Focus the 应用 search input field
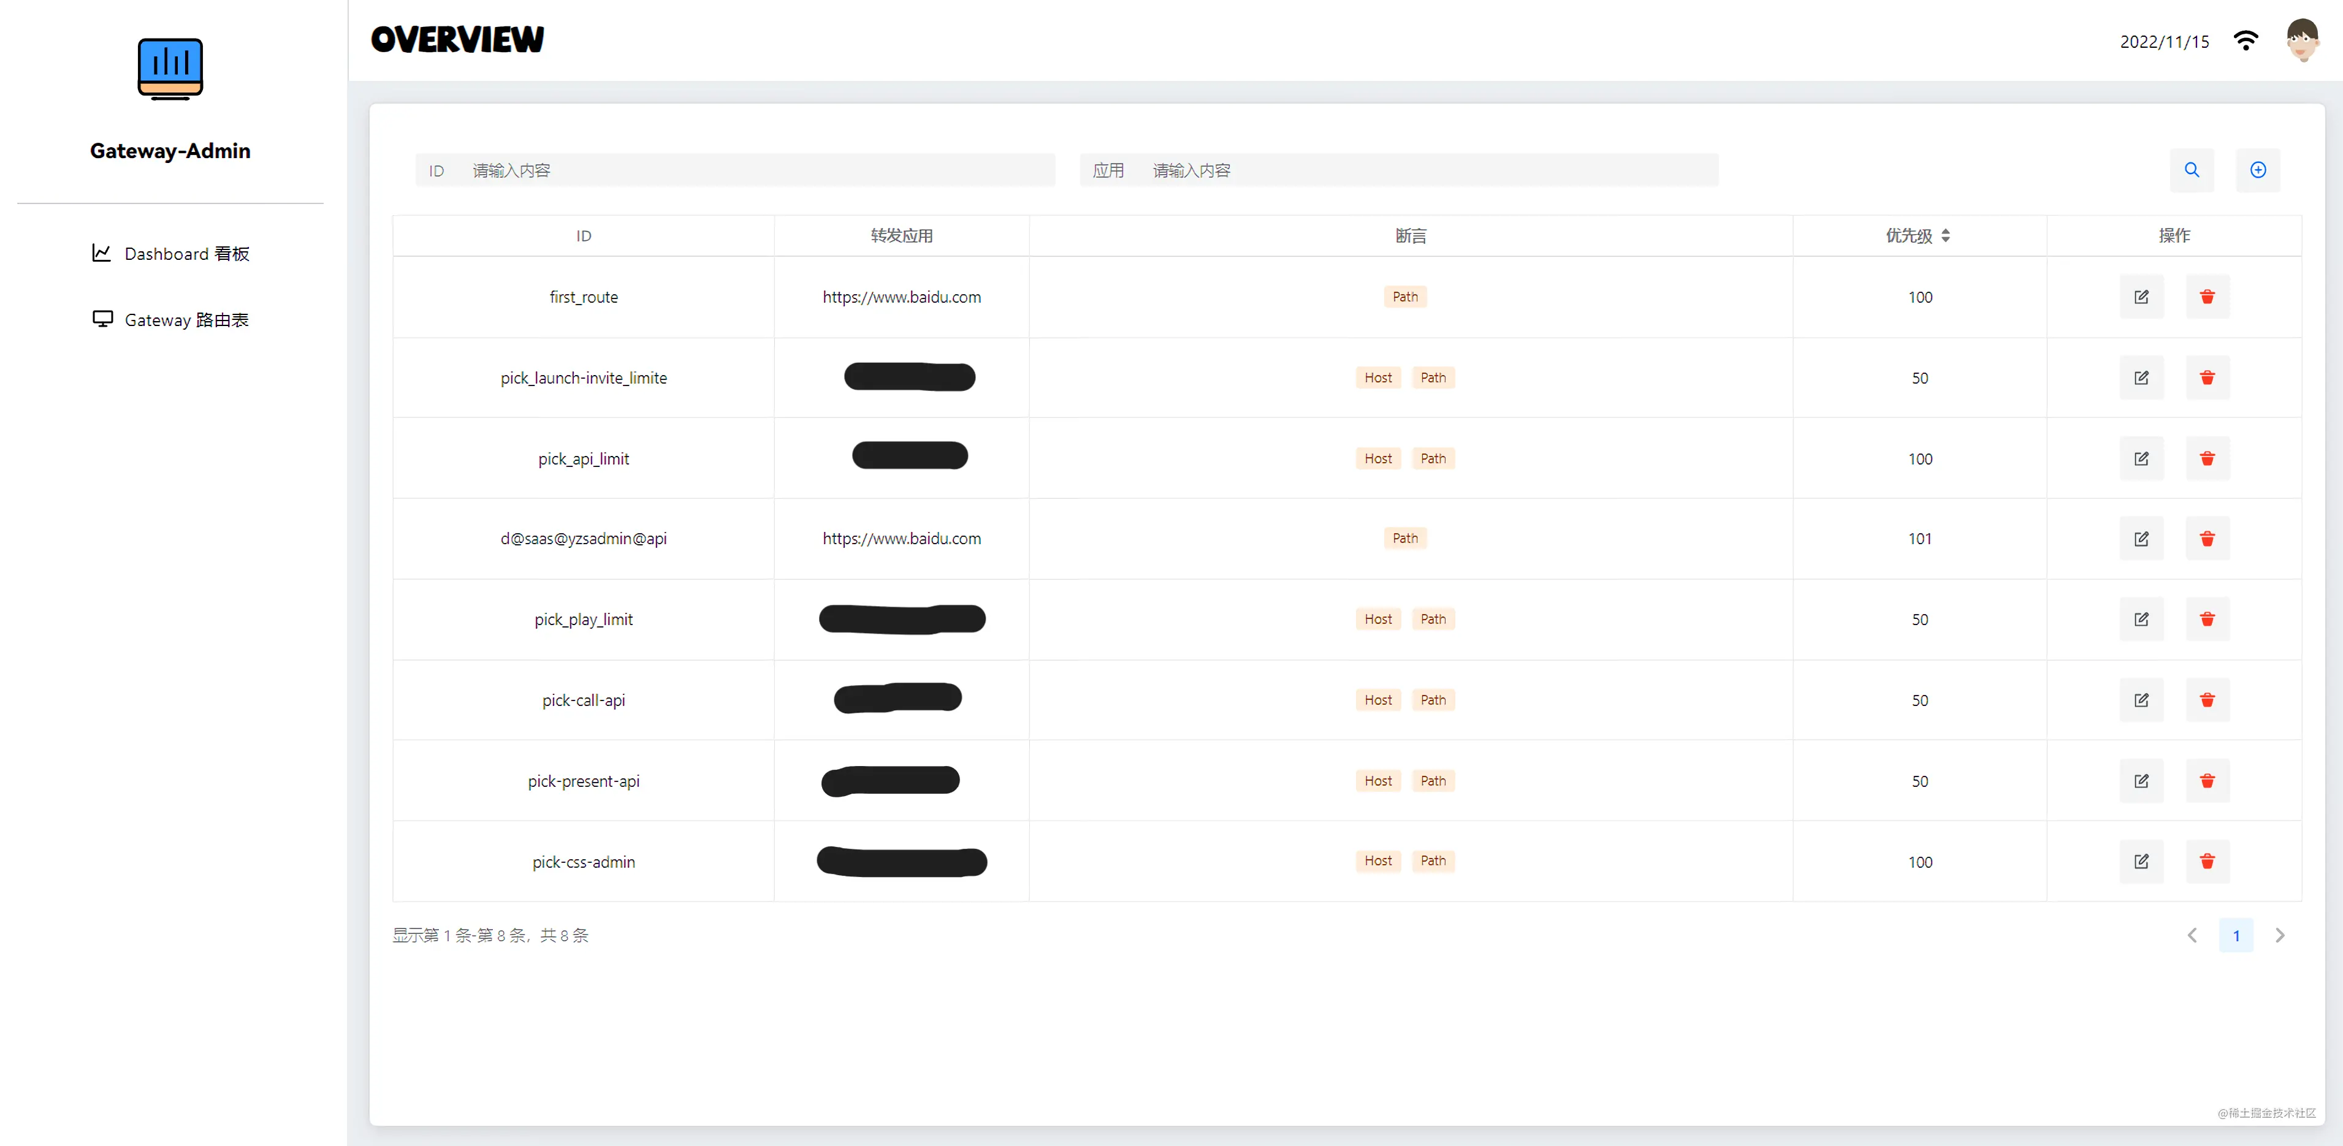The height and width of the screenshot is (1146, 2343). (x=1428, y=170)
